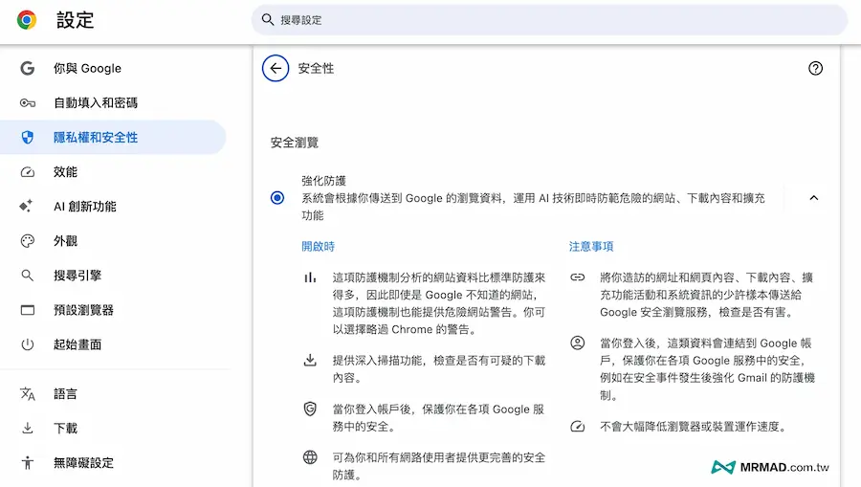Click the palette icon beside 外觀
This screenshot has height=487, width=861.
point(28,241)
